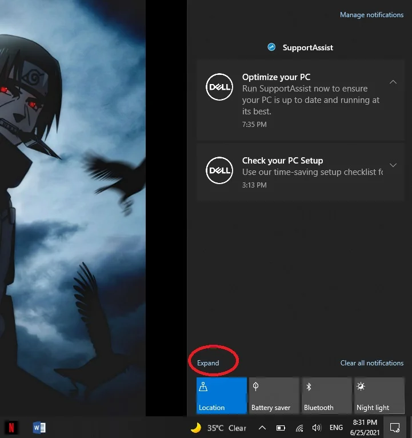Click the 3:13 PM notification timestamp
Viewport: 412px width, 438px height.
click(x=254, y=185)
